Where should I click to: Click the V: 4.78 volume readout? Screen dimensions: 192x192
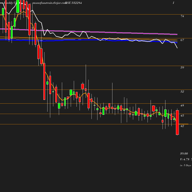tap(185, 159)
